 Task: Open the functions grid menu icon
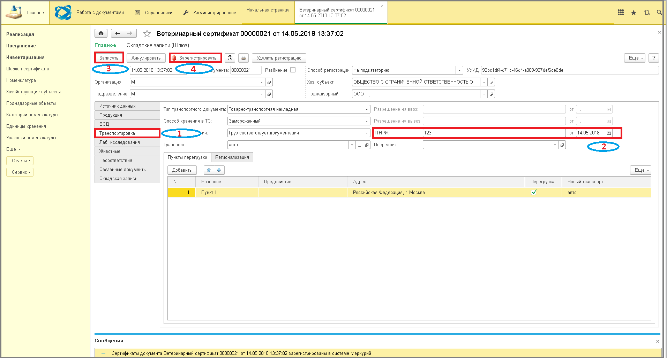pos(621,13)
